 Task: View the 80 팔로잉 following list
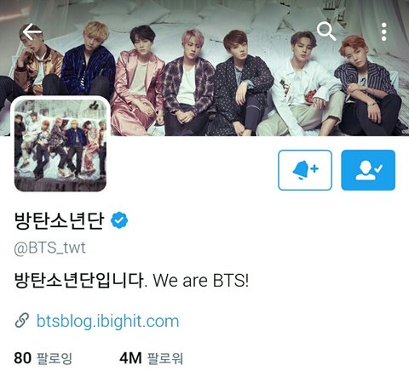point(43,358)
